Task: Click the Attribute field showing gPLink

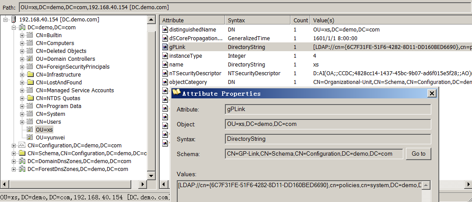Action: coord(328,109)
